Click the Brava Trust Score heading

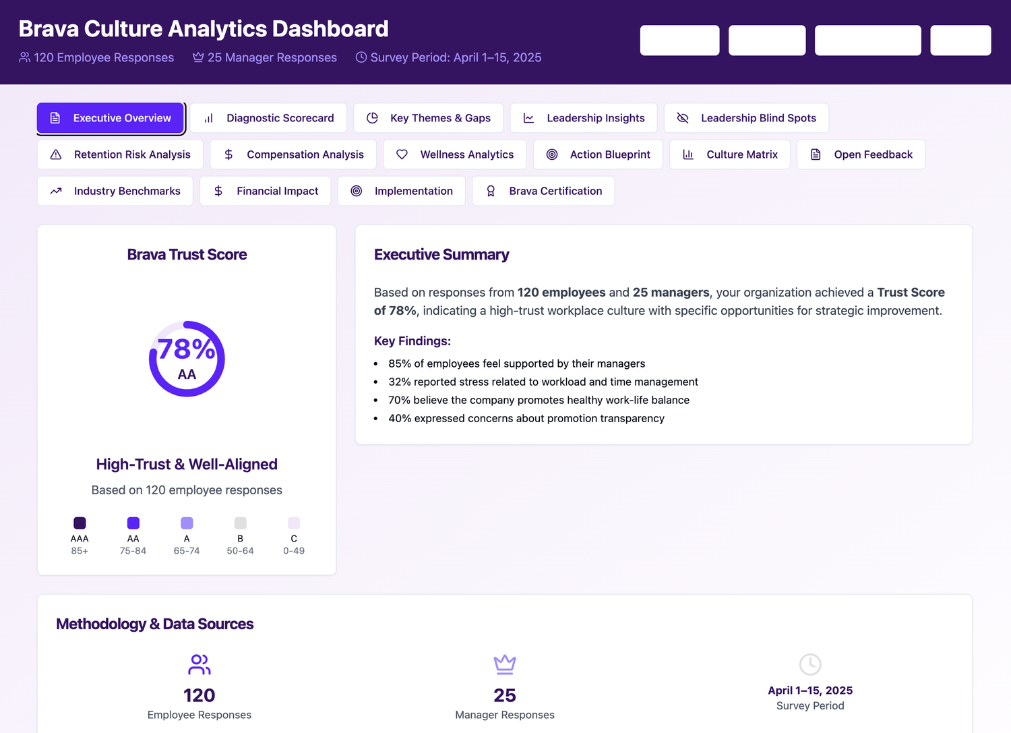[187, 254]
